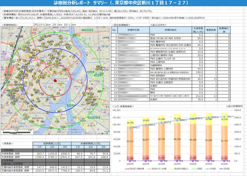Viewport: 247px width, 176px height.
Task: Click the 12941.3 cell in patient table
Action: tap(64, 157)
